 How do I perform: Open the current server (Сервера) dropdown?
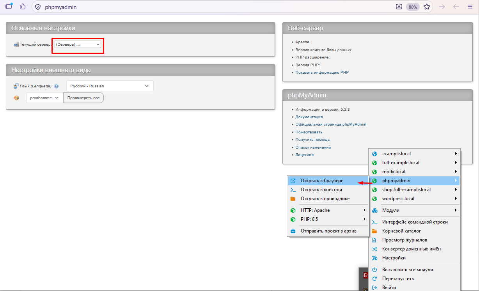point(78,44)
